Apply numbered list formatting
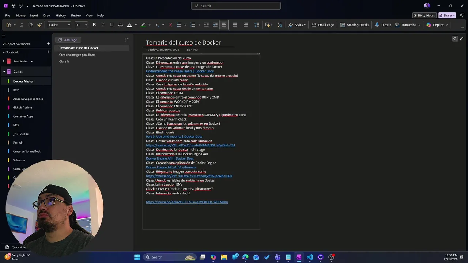Screen dimensions: 468x263 193,25
